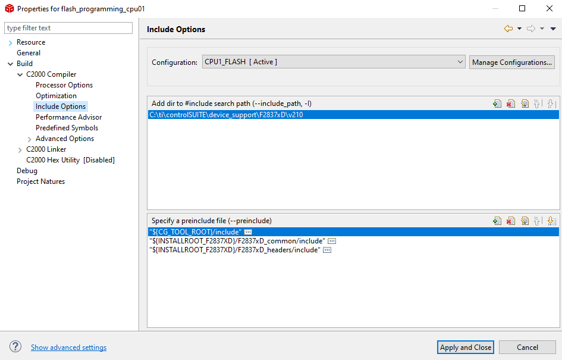
Task: Click the Apply and Close button
Action: pos(465,347)
